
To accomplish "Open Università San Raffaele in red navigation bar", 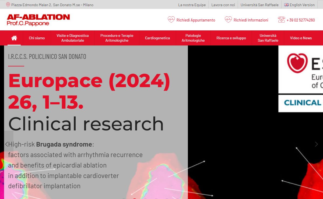I will pyautogui.click(x=268, y=38).
